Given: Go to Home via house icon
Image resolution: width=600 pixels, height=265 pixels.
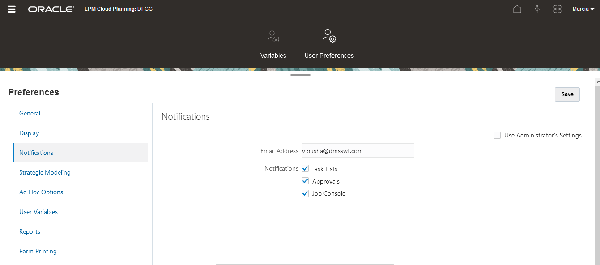Looking at the screenshot, I should pyautogui.click(x=517, y=9).
